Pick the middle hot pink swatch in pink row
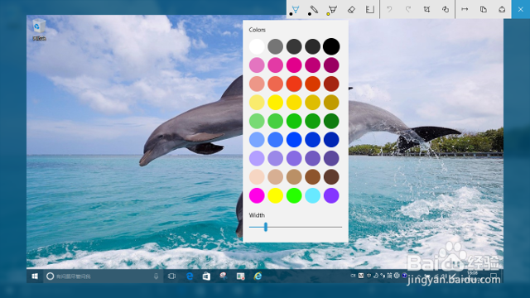The height and width of the screenshot is (298, 530). coord(294,65)
